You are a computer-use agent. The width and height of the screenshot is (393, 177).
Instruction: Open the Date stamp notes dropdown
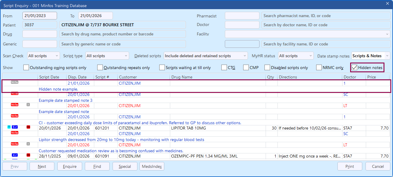371,56
